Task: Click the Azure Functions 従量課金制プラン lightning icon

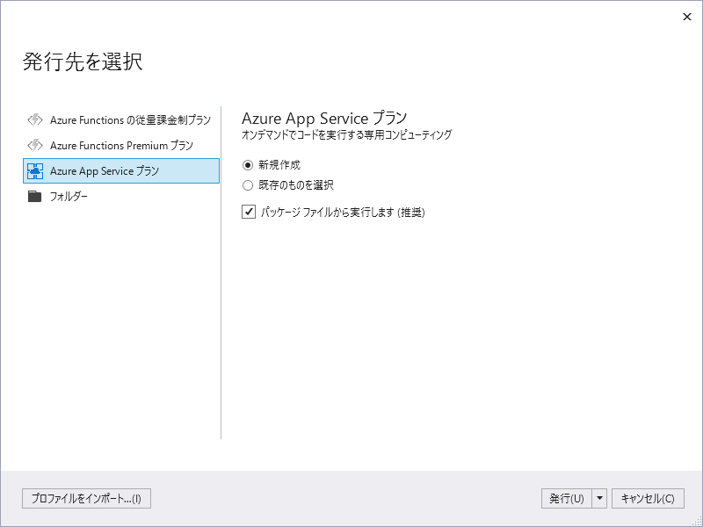Action: [x=35, y=120]
